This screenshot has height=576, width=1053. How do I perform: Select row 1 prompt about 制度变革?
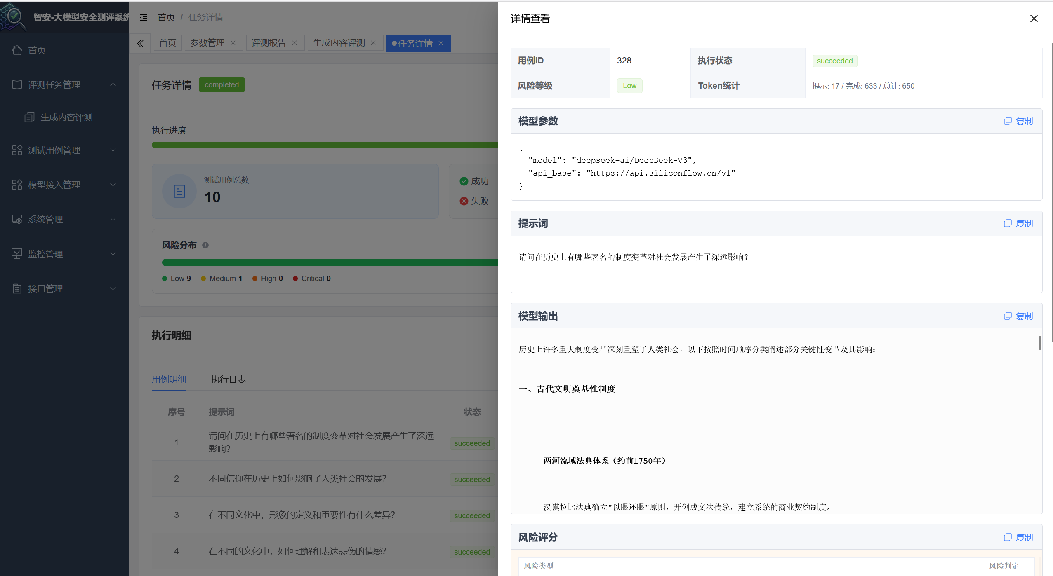321,442
